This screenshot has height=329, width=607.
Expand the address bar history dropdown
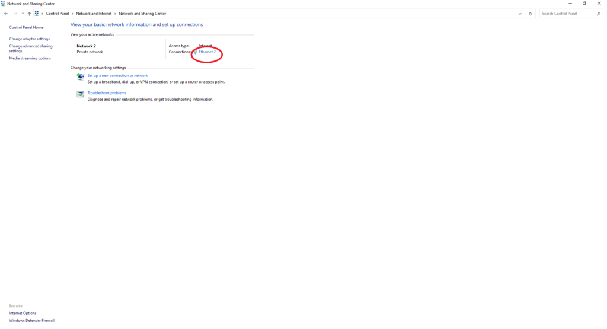[x=520, y=14]
